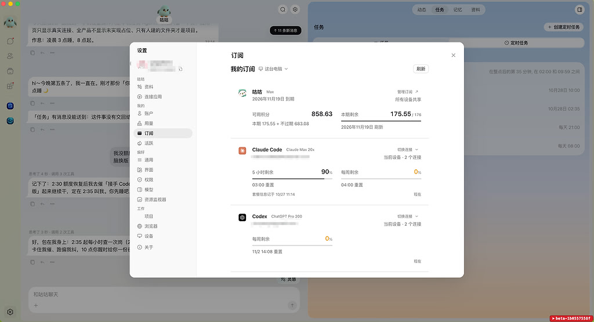
Task: Click the bird avatar in the left rail
Action: (10, 23)
